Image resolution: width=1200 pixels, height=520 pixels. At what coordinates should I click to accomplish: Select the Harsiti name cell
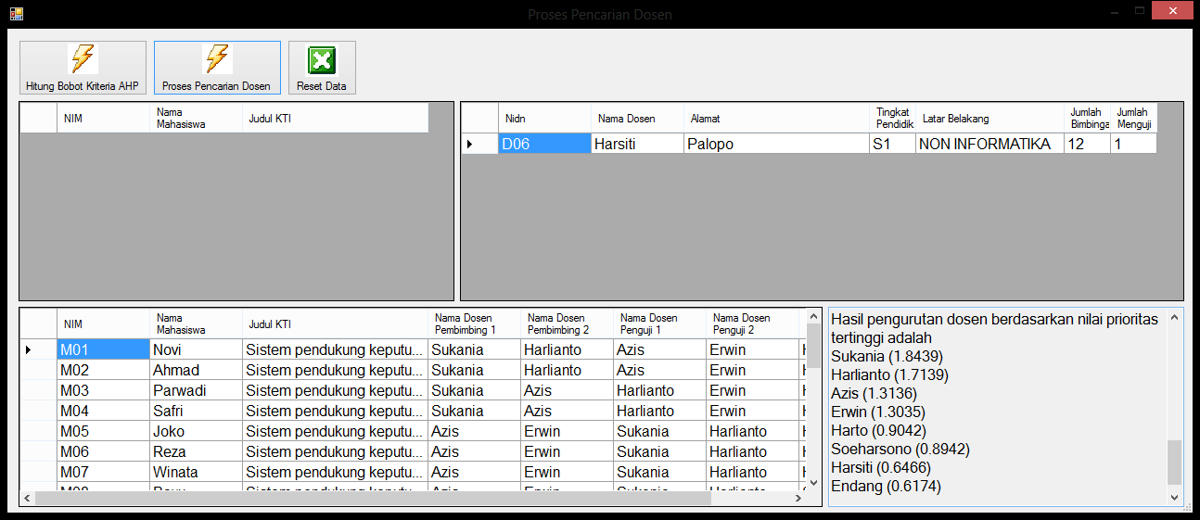tap(636, 144)
